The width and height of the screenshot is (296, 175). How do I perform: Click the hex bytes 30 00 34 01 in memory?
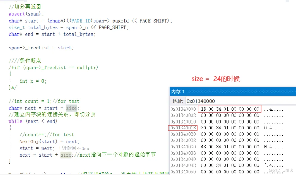click(215, 128)
